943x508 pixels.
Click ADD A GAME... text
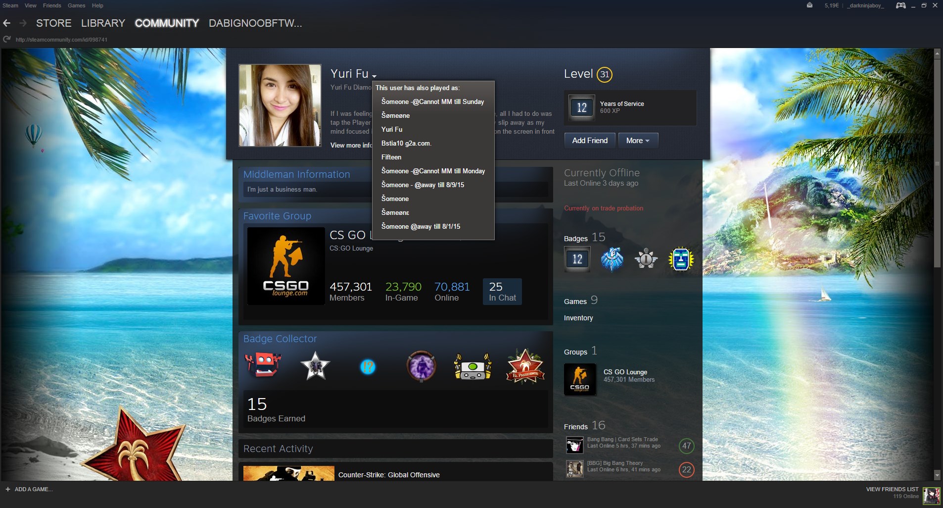[34, 489]
